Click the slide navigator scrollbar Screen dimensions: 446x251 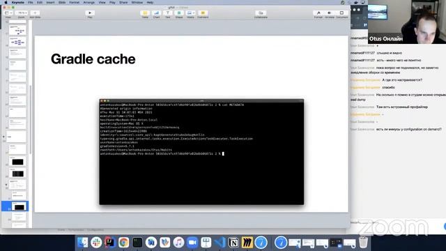[31, 119]
